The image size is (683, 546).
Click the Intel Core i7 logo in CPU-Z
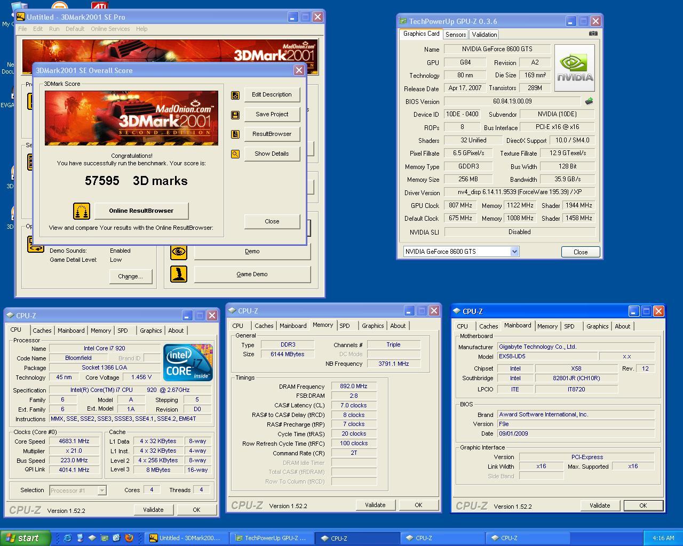tap(188, 363)
